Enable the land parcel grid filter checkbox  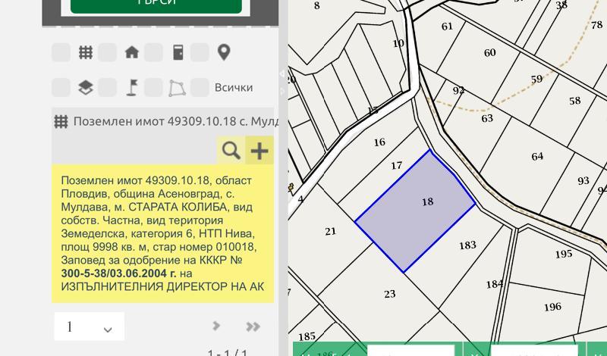click(61, 52)
